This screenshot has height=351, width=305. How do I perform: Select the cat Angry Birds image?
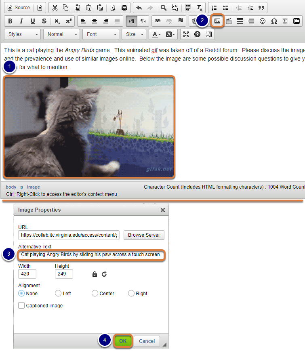click(x=89, y=127)
